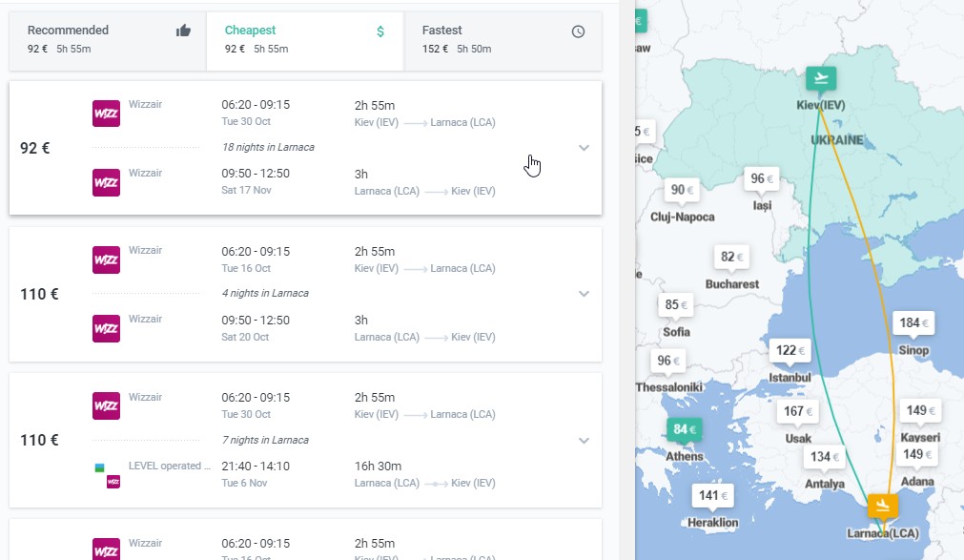Click the thumbs-up icon on Recommended
This screenshot has height=560, width=964.
pyautogui.click(x=183, y=31)
